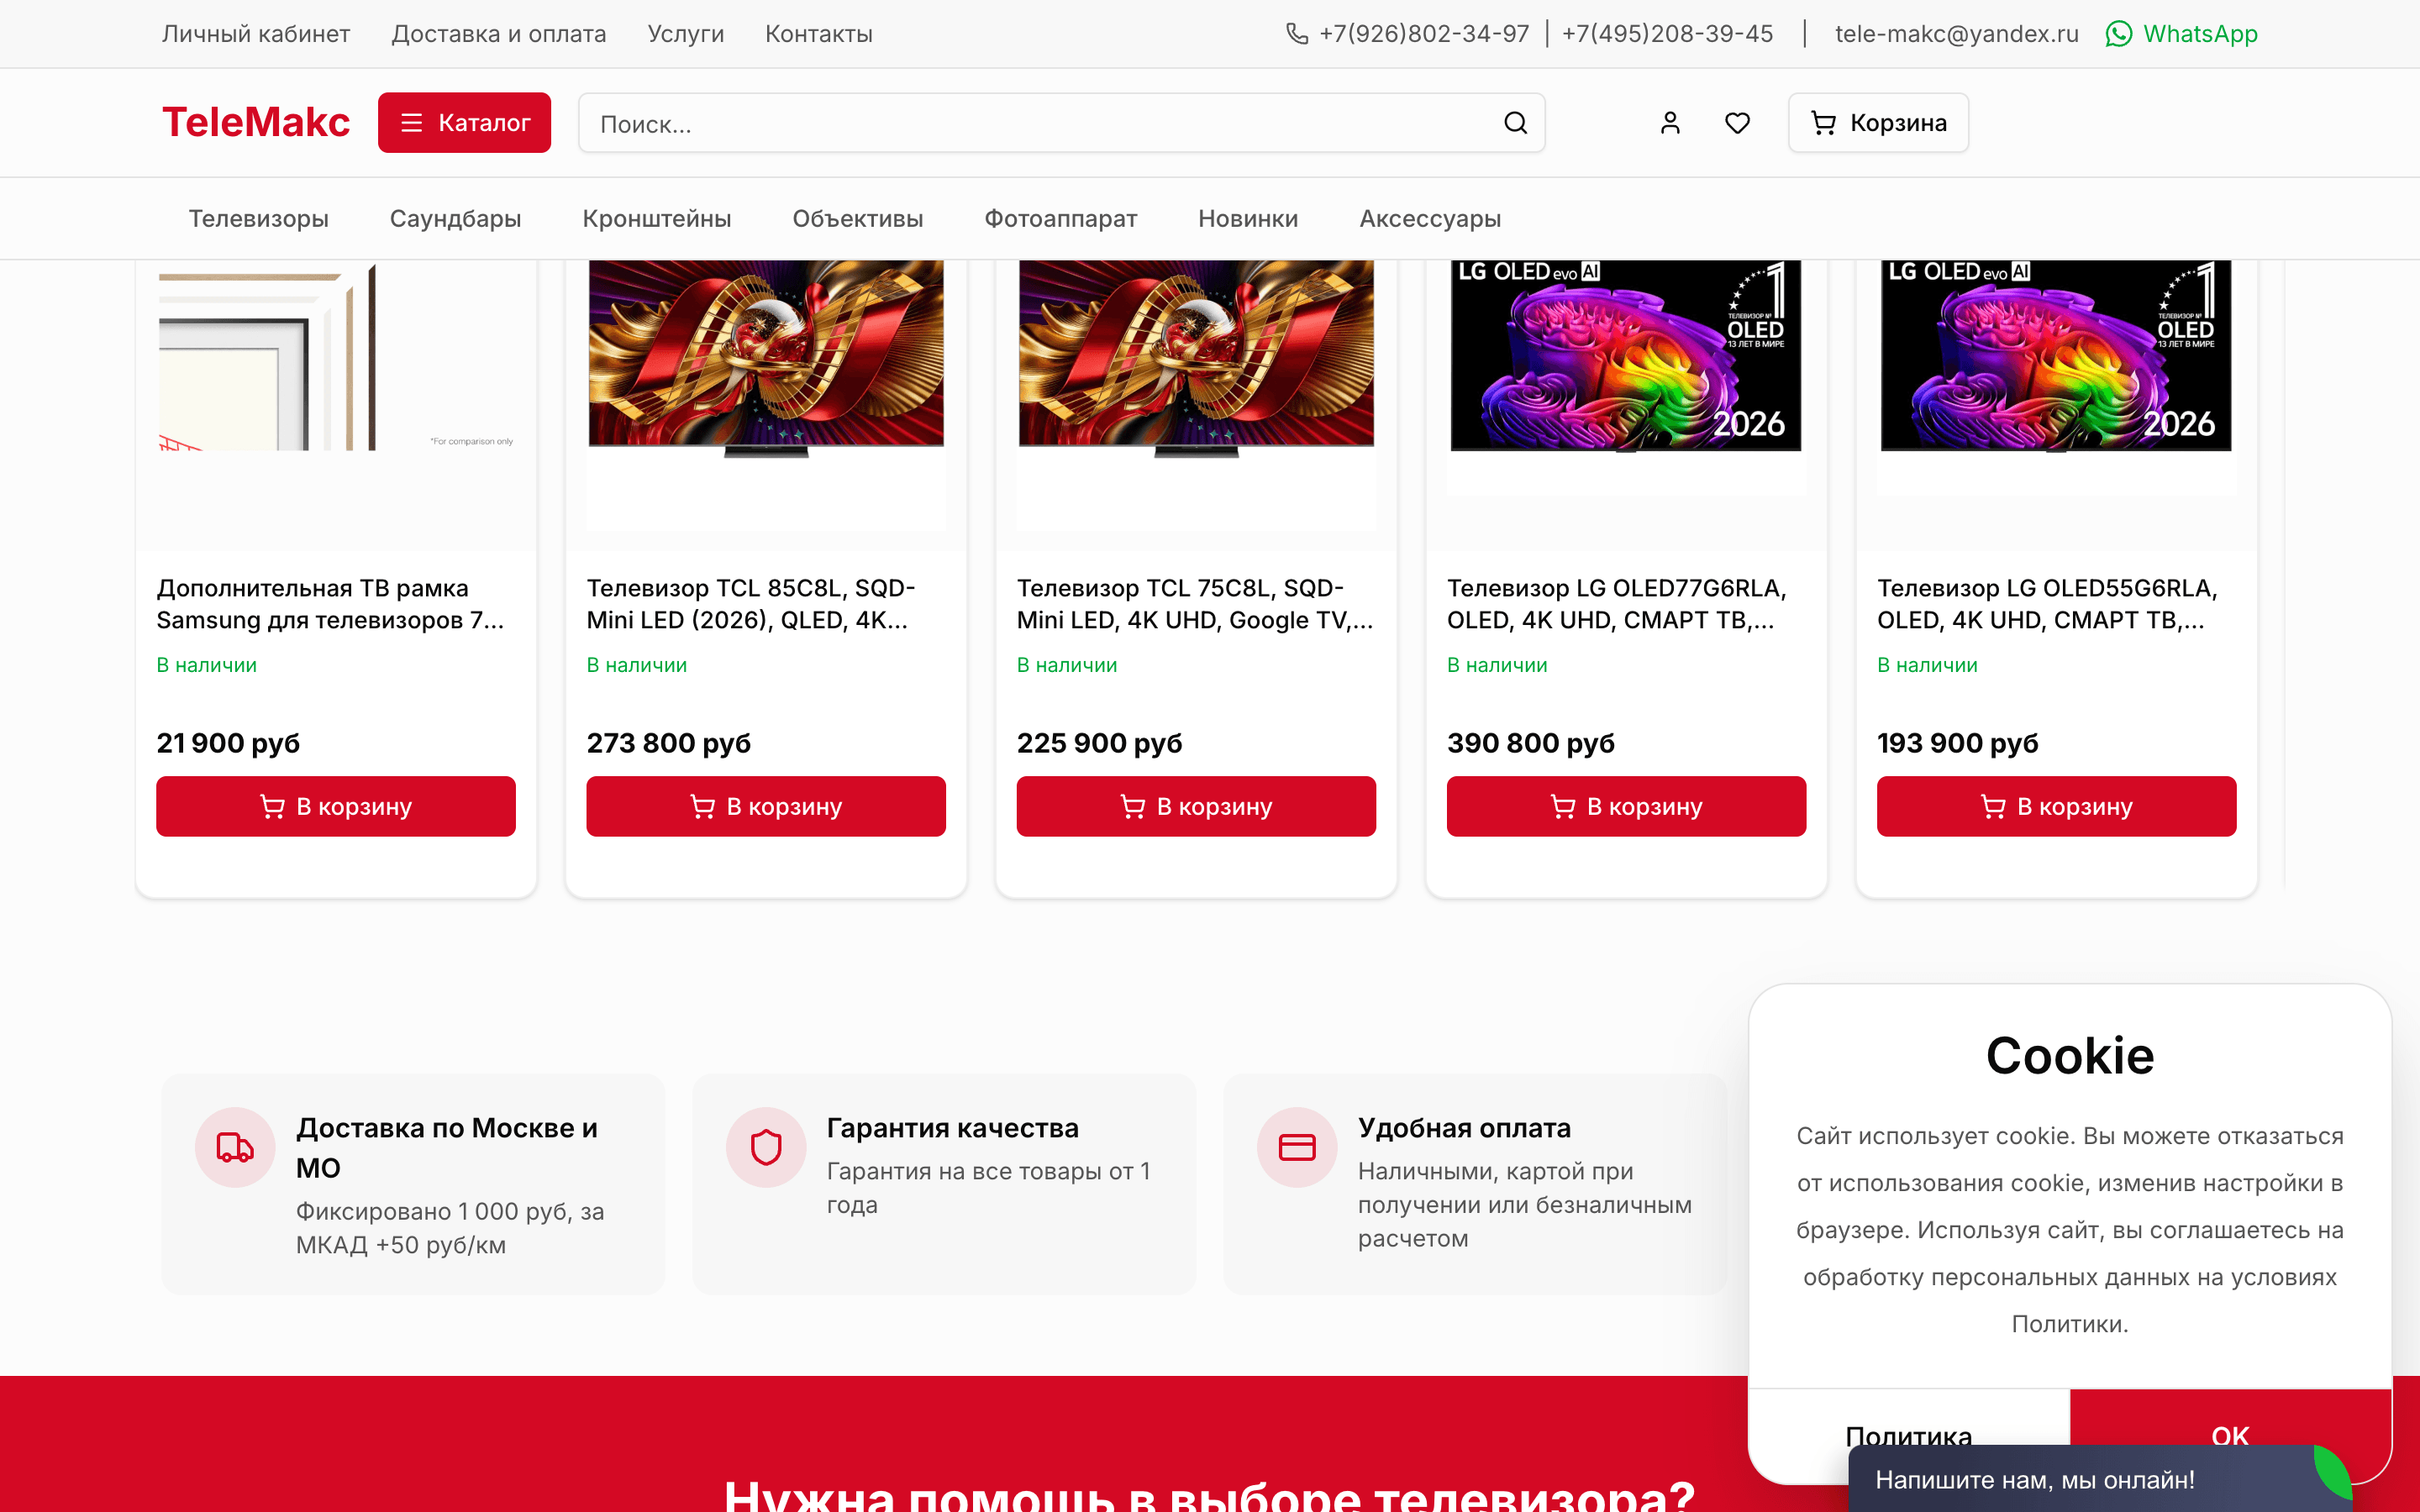
Task: Open the Корзина cart button
Action: pos(1878,123)
